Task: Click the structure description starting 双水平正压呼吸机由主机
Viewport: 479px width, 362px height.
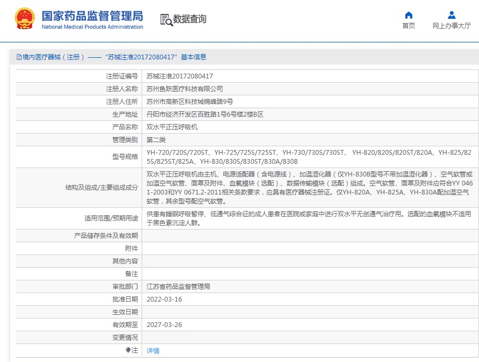Action: (309, 188)
